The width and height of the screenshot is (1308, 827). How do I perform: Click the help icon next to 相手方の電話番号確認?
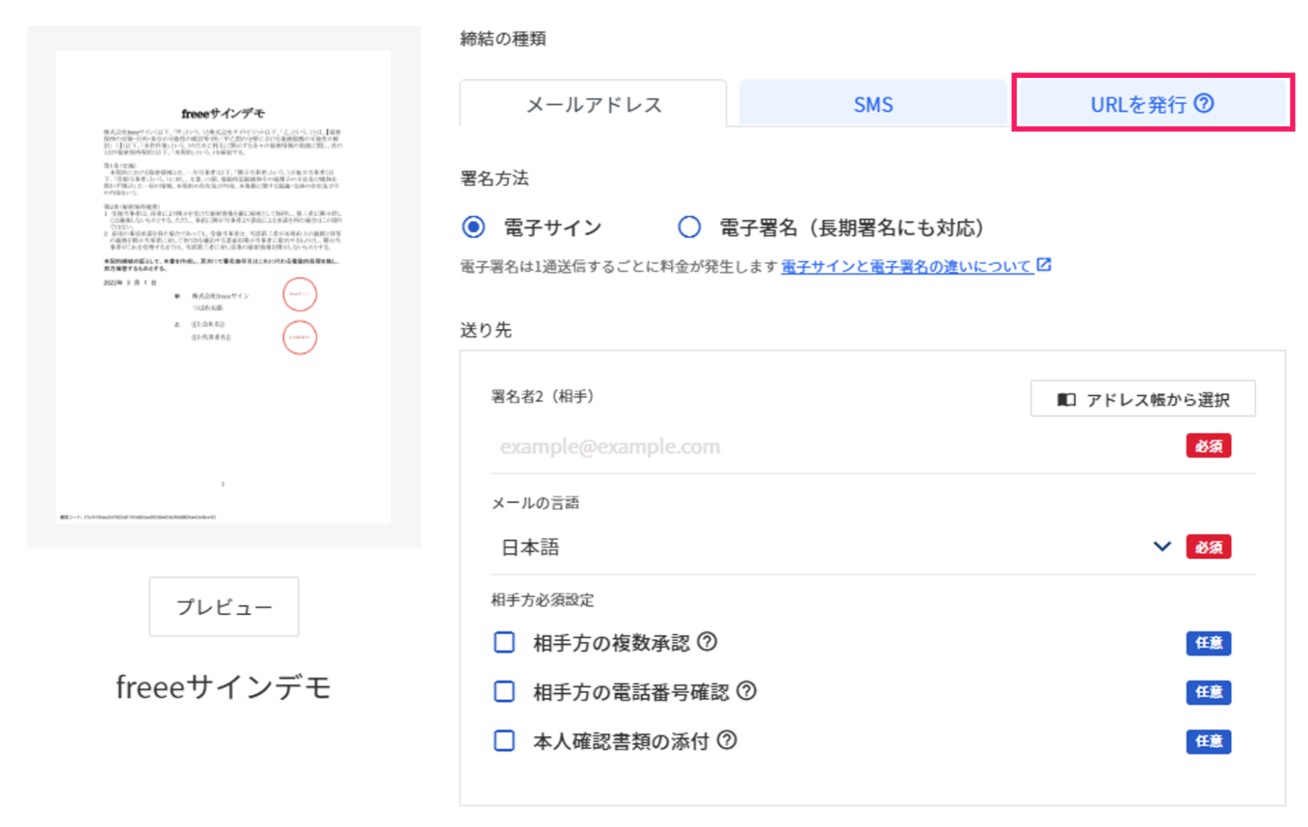point(748,692)
